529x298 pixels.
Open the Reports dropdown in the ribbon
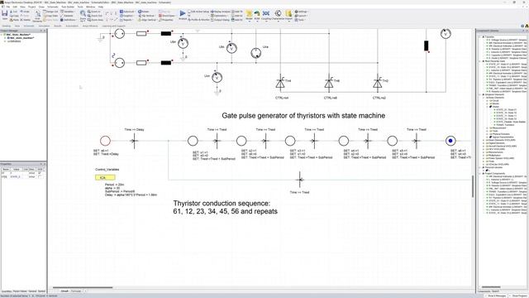[127, 20]
